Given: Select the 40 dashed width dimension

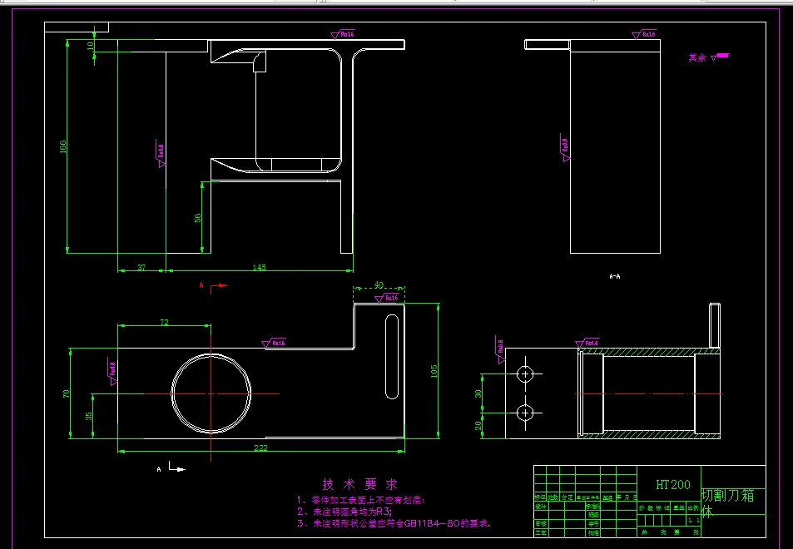Looking at the screenshot, I should (x=379, y=285).
